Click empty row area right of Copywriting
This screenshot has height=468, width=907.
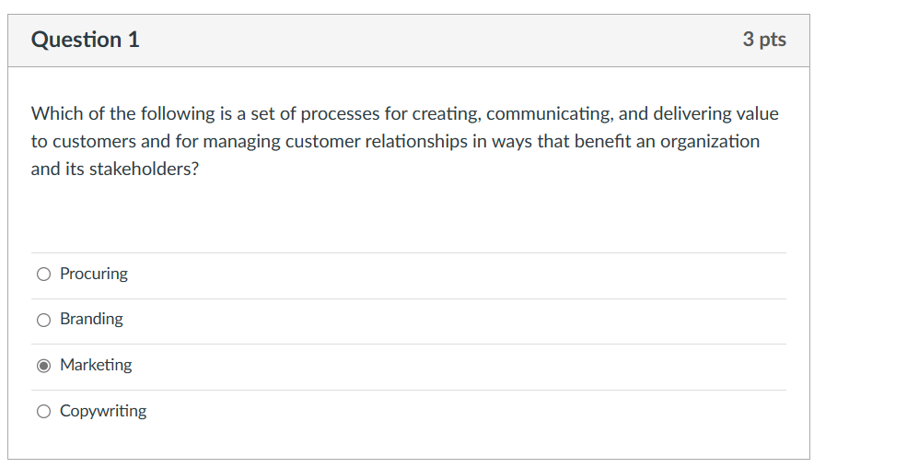click(x=460, y=412)
